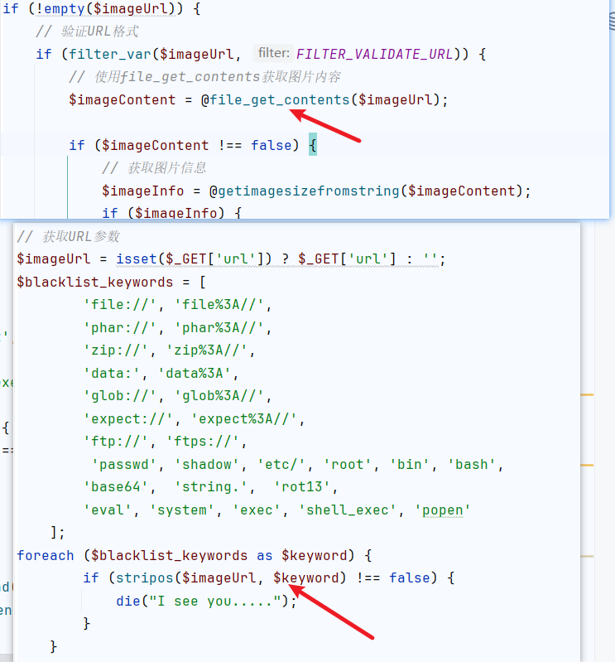Click the 'bash' keyword string
615x662 pixels.
click(472, 465)
